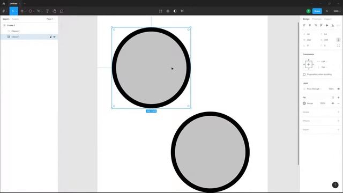
Task: Select the Move tool
Action: (x=13, y=11)
